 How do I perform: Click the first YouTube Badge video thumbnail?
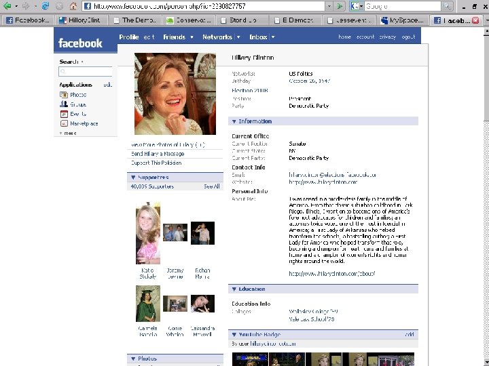tap(250, 359)
